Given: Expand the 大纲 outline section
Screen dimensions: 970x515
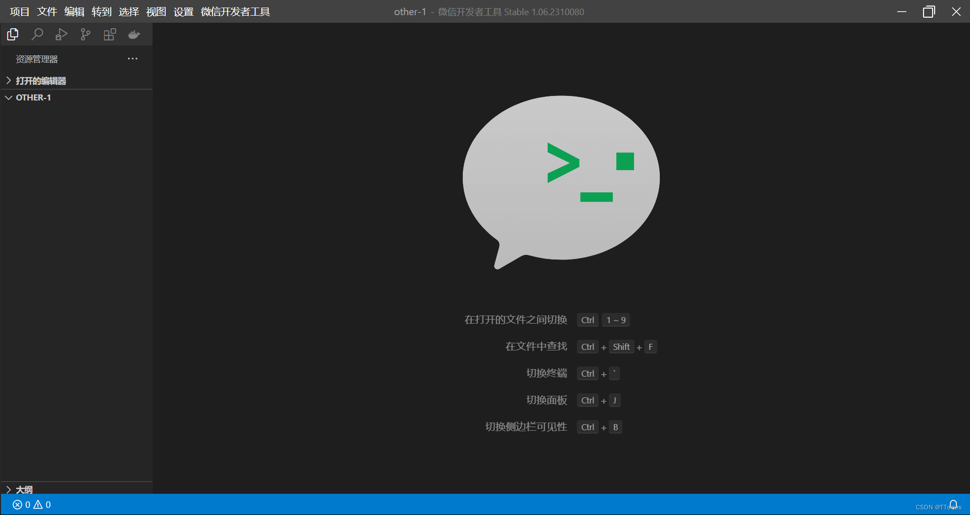Looking at the screenshot, I should [77, 489].
